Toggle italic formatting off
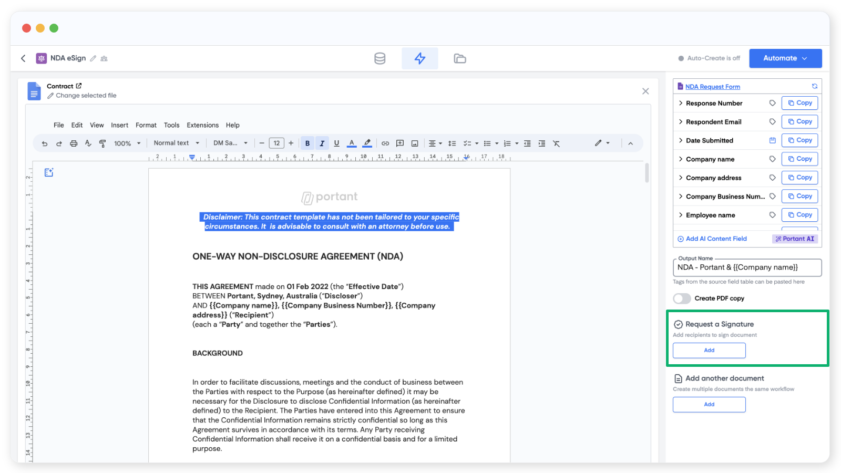Screen dimensions: 841x473 click(x=322, y=142)
